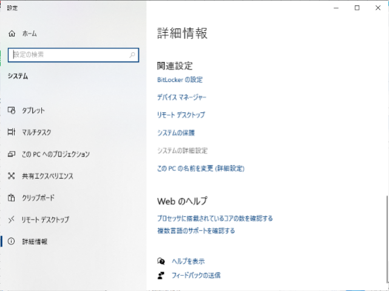The height and width of the screenshot is (291, 389).
Task: Click the 共有エクスペリエンス icon
Action: [x=12, y=176]
